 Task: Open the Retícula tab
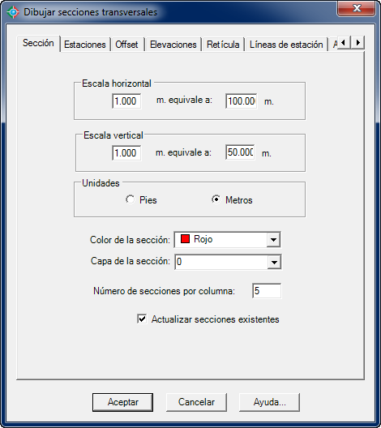[x=223, y=45]
